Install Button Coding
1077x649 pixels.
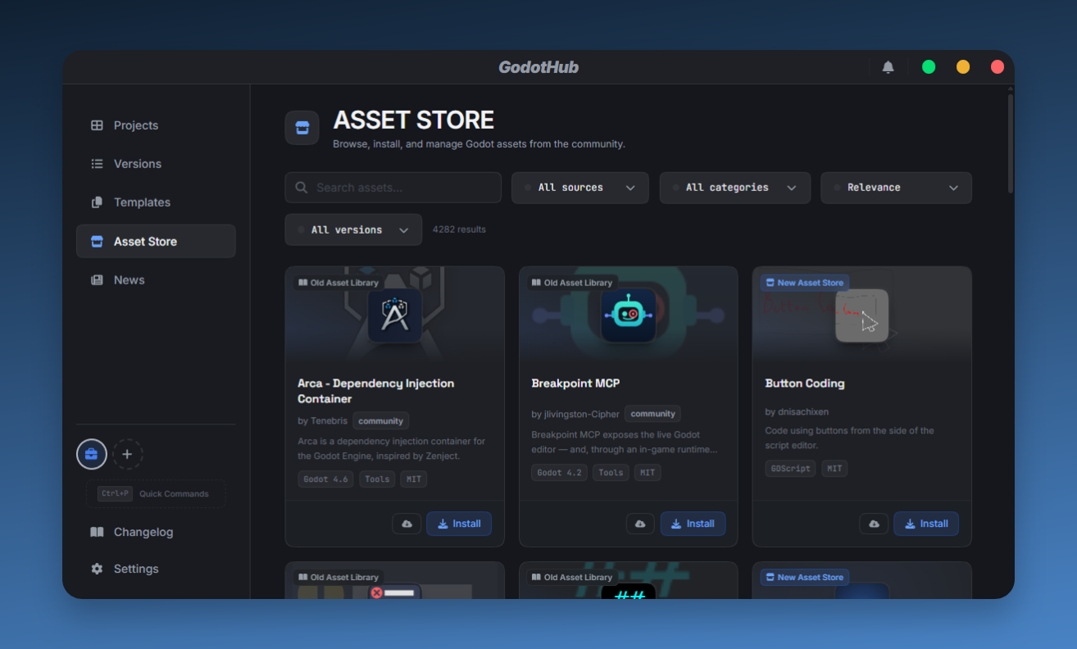926,524
